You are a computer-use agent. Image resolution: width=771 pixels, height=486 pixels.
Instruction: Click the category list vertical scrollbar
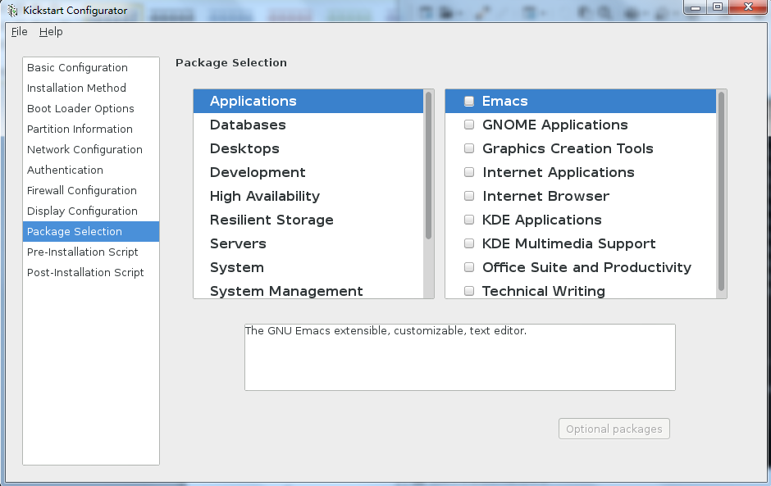click(429, 166)
